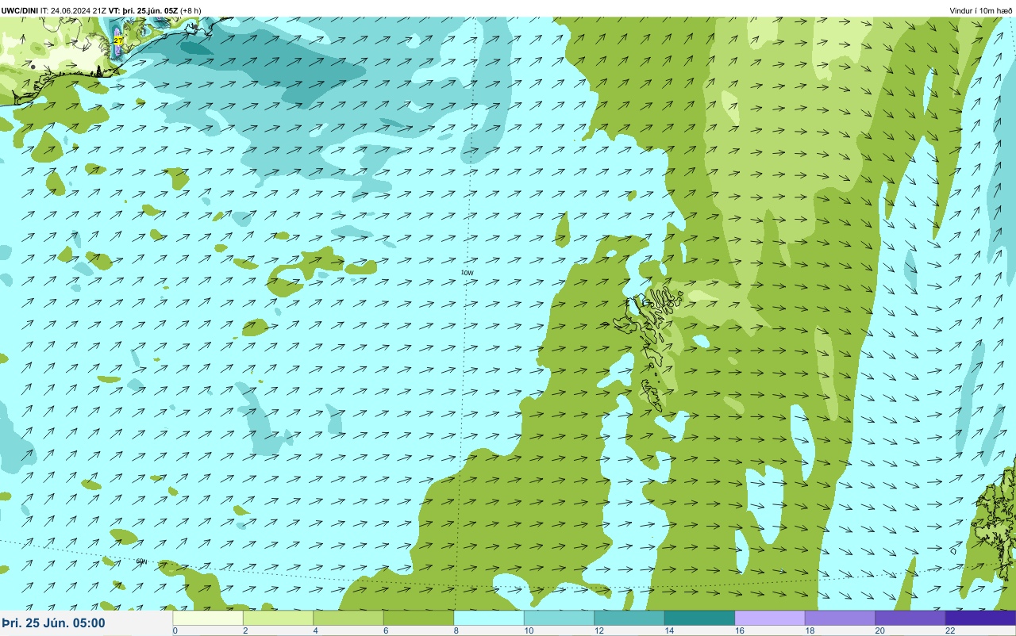Choose the 14–16 dark teal legend swatch
1016x636 pixels.
click(x=699, y=618)
